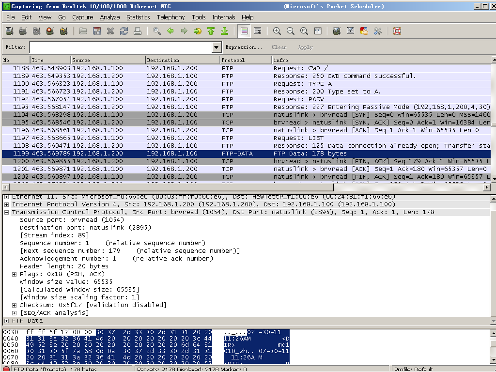The height and width of the screenshot is (372, 496).
Task: Click the help lifebuoy icon
Action: [x=397, y=31]
